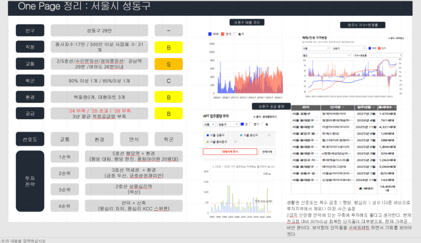Select the 성동구 공급 물량 label tab
421x243 pixels.
click(x=271, y=107)
